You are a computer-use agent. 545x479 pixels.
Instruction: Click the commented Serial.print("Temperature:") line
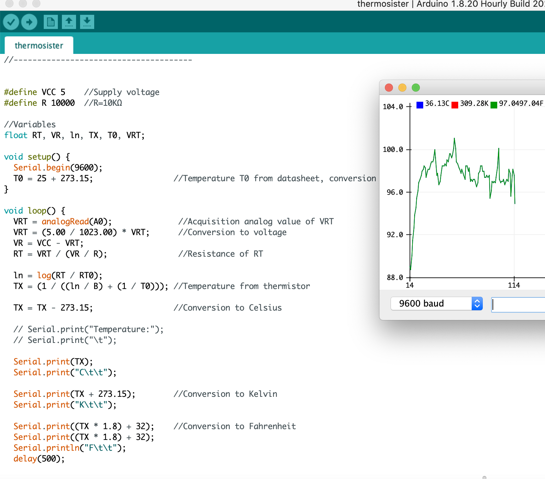pyautogui.click(x=88, y=329)
